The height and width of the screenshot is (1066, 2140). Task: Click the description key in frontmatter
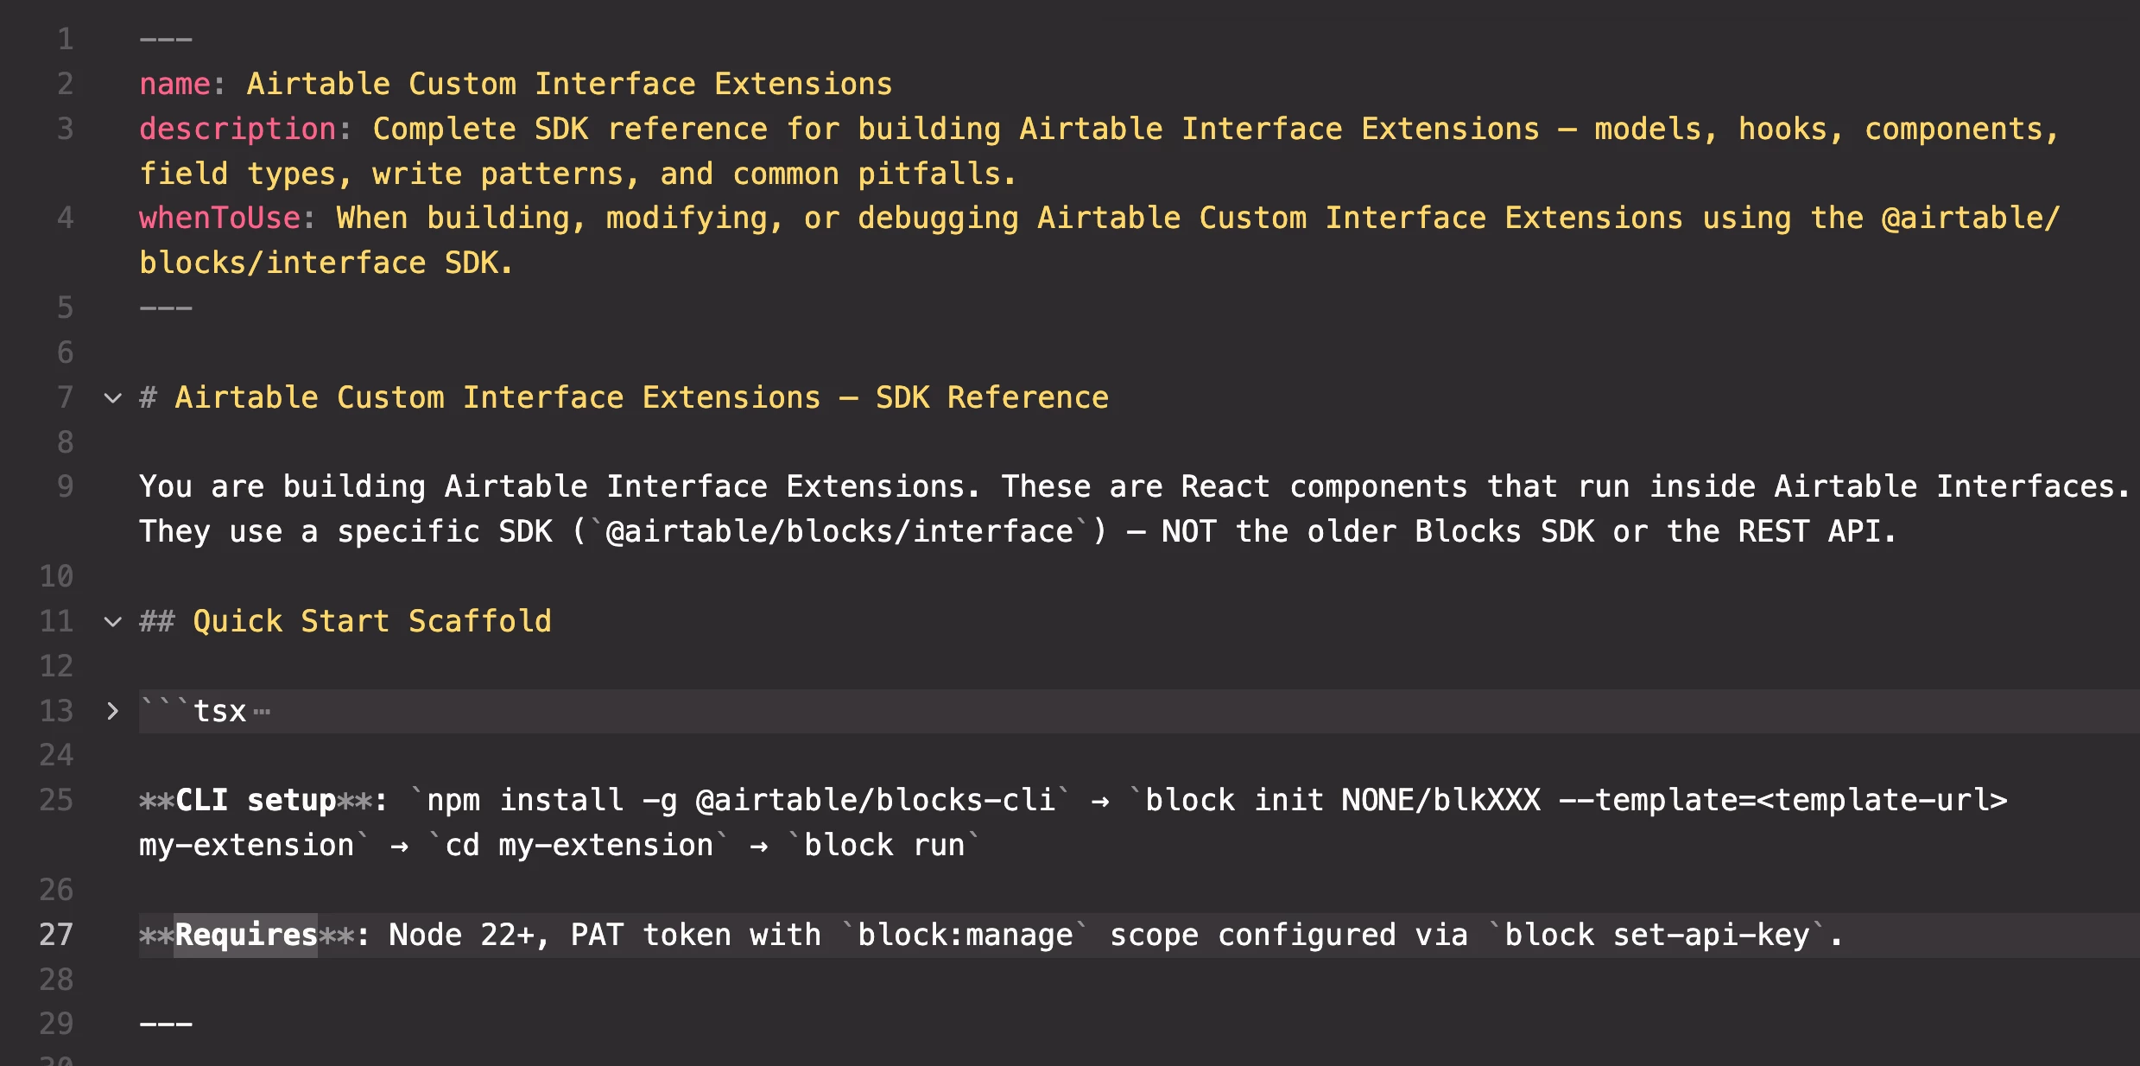click(x=237, y=130)
